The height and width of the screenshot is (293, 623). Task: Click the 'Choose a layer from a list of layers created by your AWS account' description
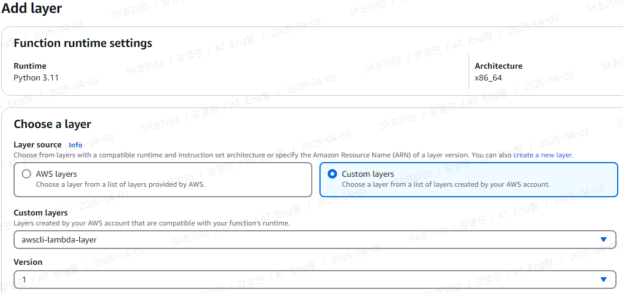[446, 184]
